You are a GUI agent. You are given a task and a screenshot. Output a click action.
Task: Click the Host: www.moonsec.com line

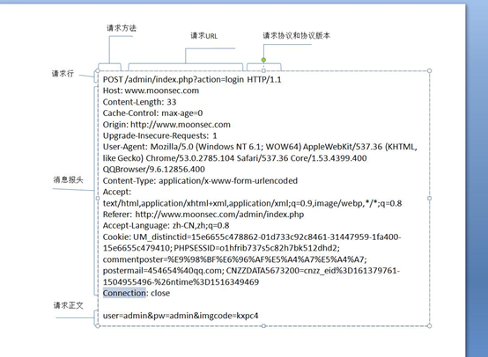pos(151,91)
